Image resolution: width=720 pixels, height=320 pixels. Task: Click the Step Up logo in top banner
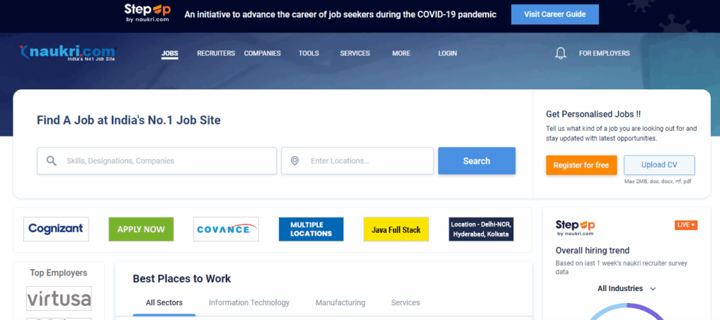pyautogui.click(x=147, y=13)
